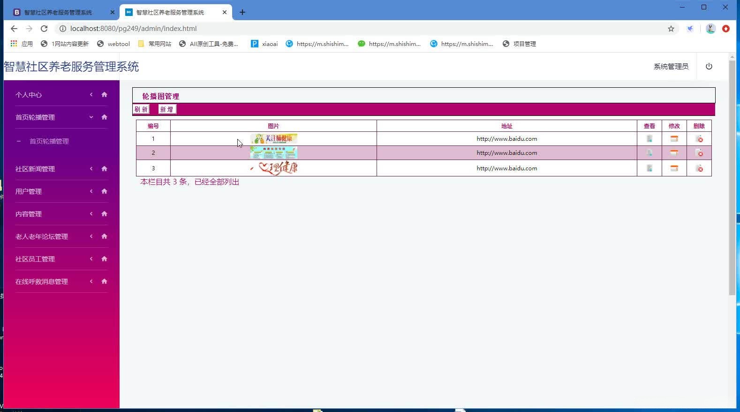This screenshot has width=740, height=412.
Task: Click home icon beside 社区新闻管理
Action: [x=105, y=169]
